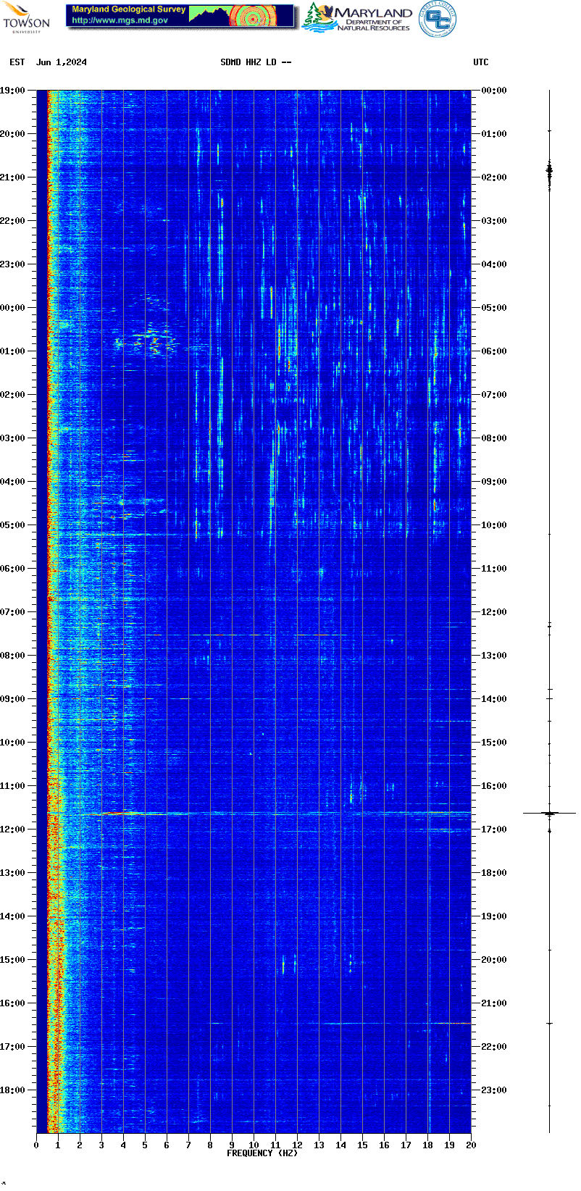Click the 10 Hz frequency axis tick
Screen dimensions: 581x1191
(x=254, y=1145)
